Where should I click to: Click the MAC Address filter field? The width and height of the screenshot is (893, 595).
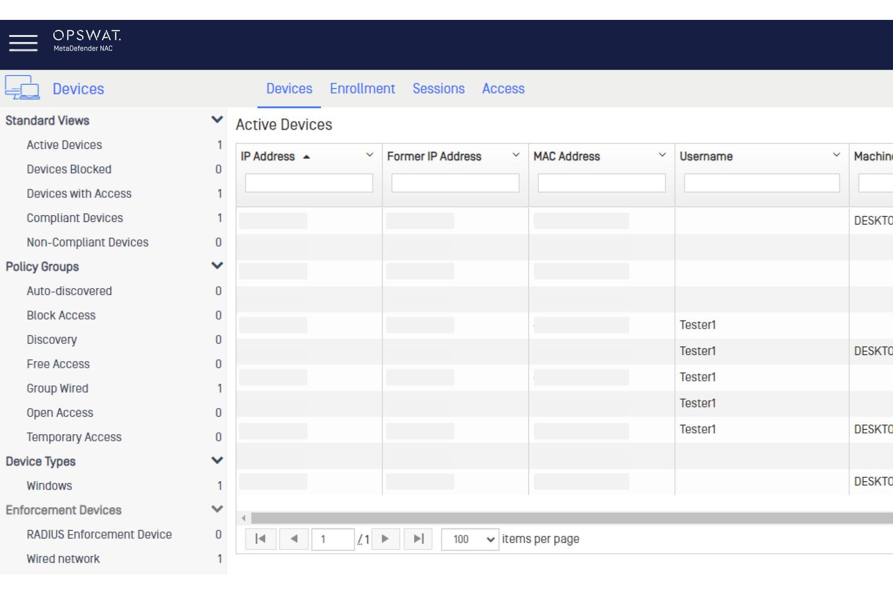[601, 183]
